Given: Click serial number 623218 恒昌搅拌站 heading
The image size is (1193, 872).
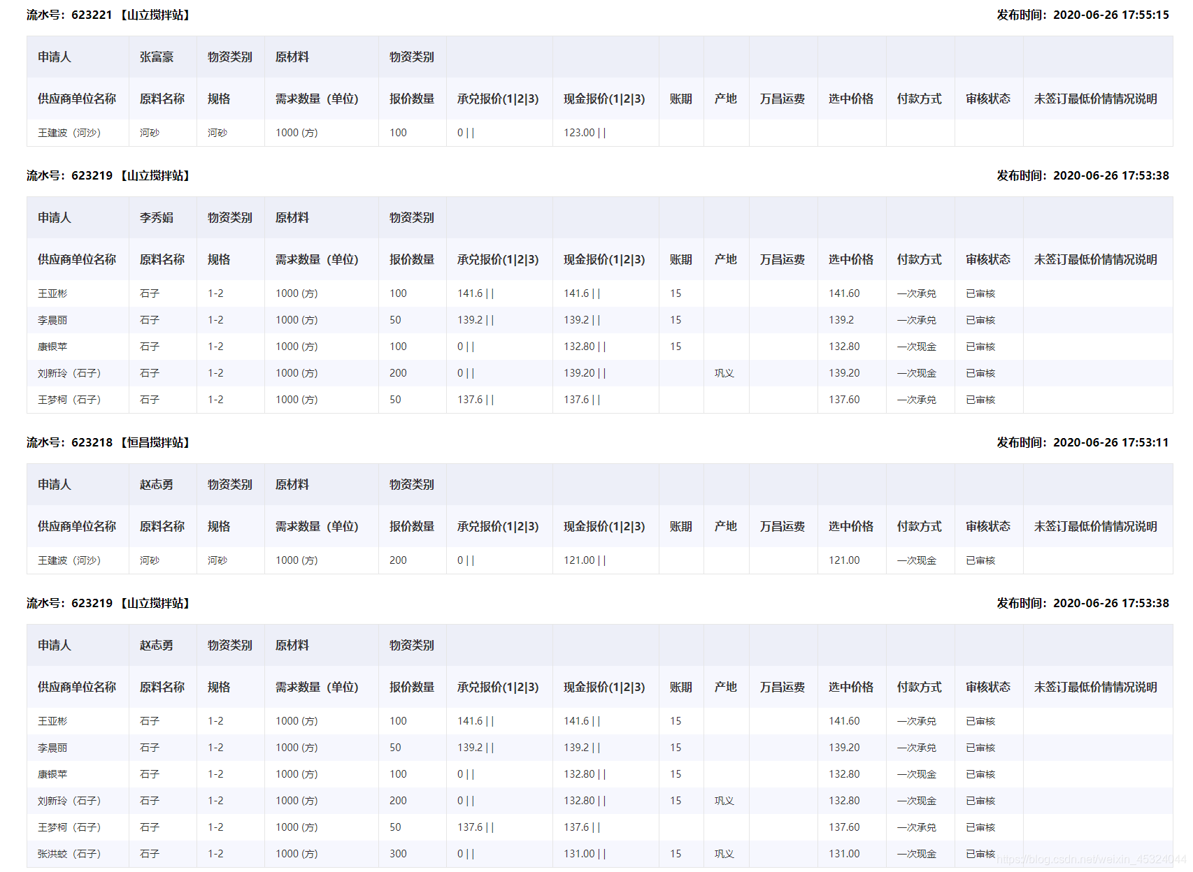Looking at the screenshot, I should pos(108,442).
